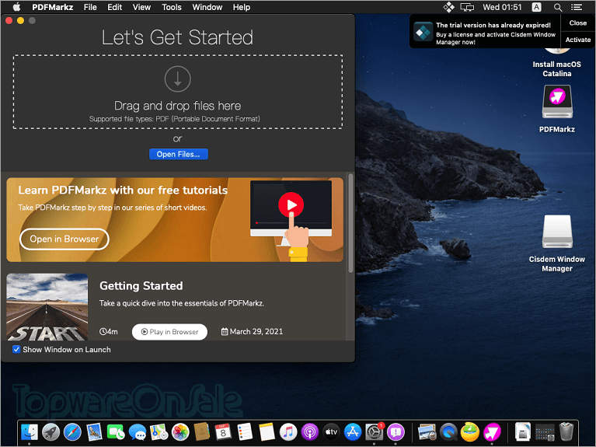Click the Getting Started tutorial title
The height and width of the screenshot is (447, 596).
pos(141,286)
